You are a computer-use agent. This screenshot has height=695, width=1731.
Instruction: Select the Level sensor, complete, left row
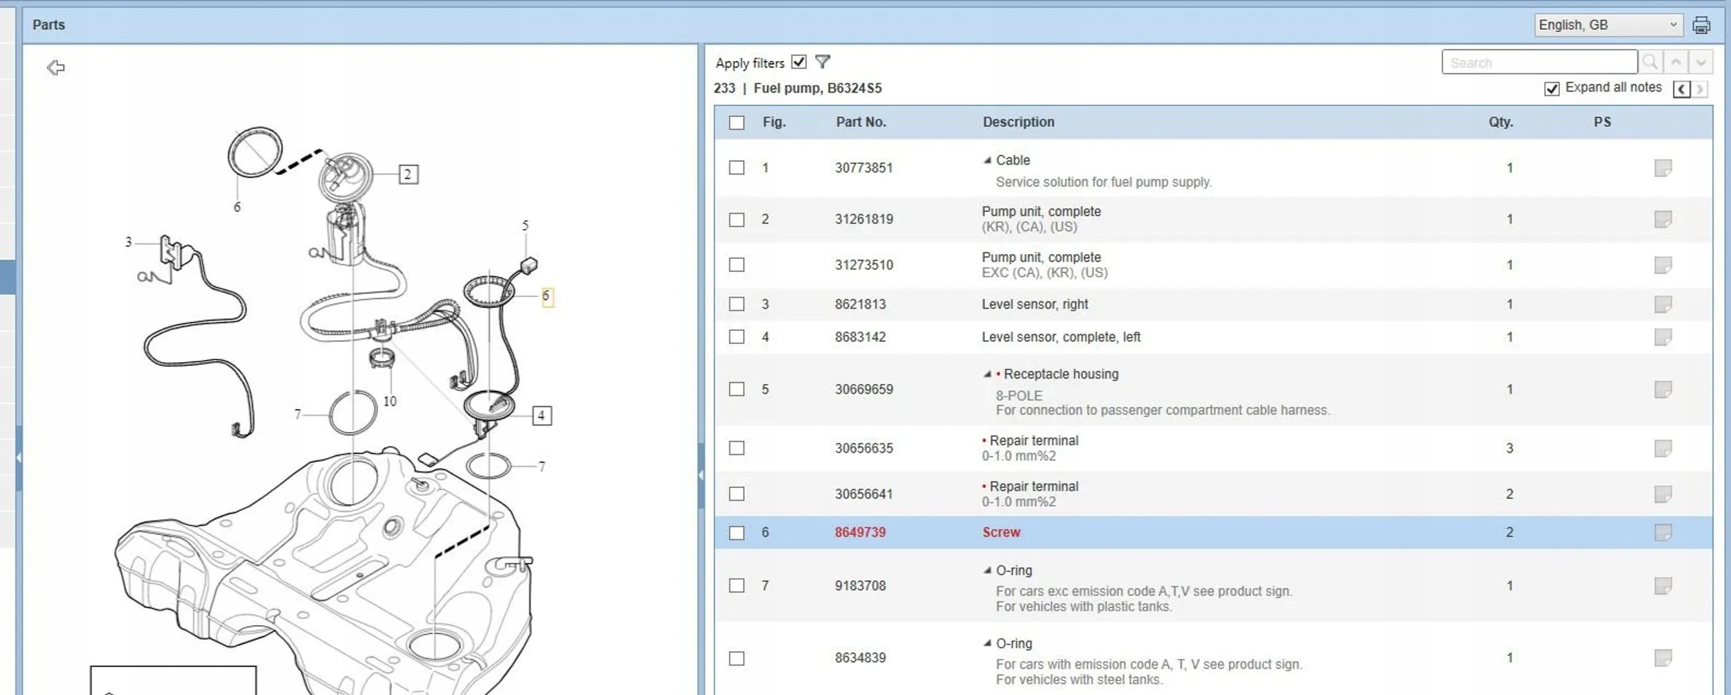point(1213,337)
